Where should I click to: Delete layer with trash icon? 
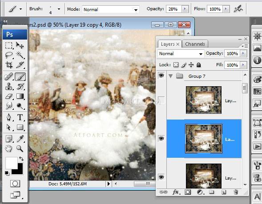(x=236, y=192)
